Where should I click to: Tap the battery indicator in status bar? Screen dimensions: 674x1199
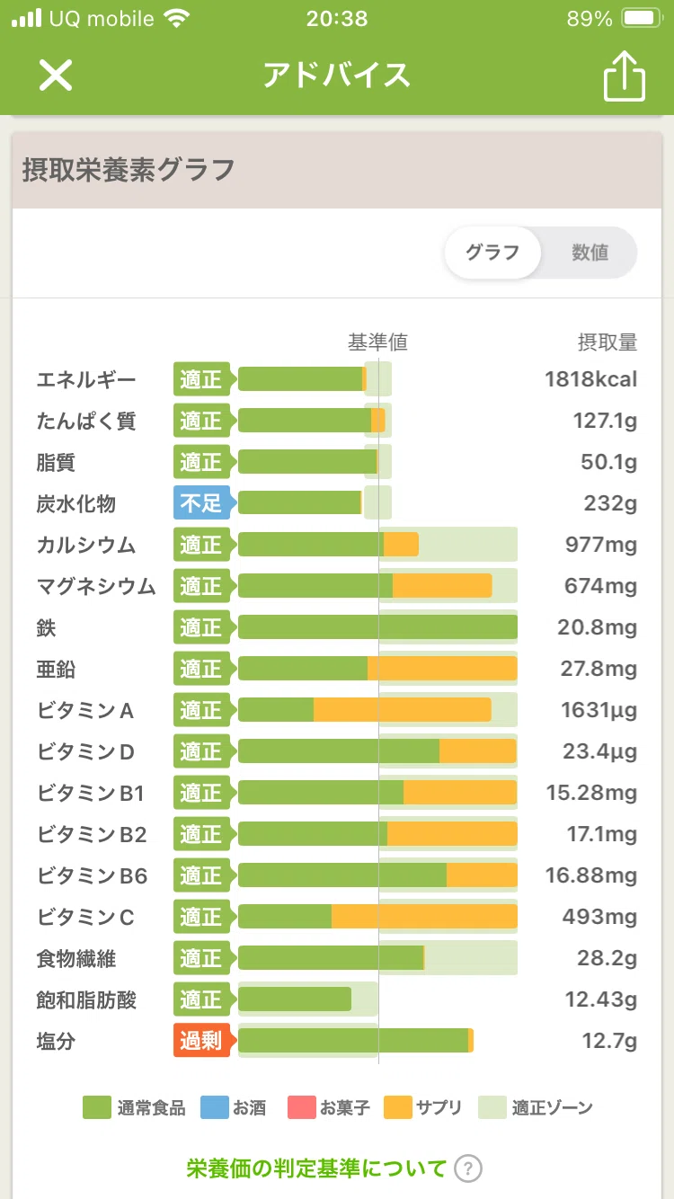[643, 19]
